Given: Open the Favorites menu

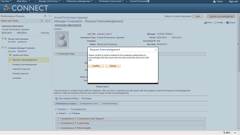Looking at the screenshot, I should tap(6, 1).
